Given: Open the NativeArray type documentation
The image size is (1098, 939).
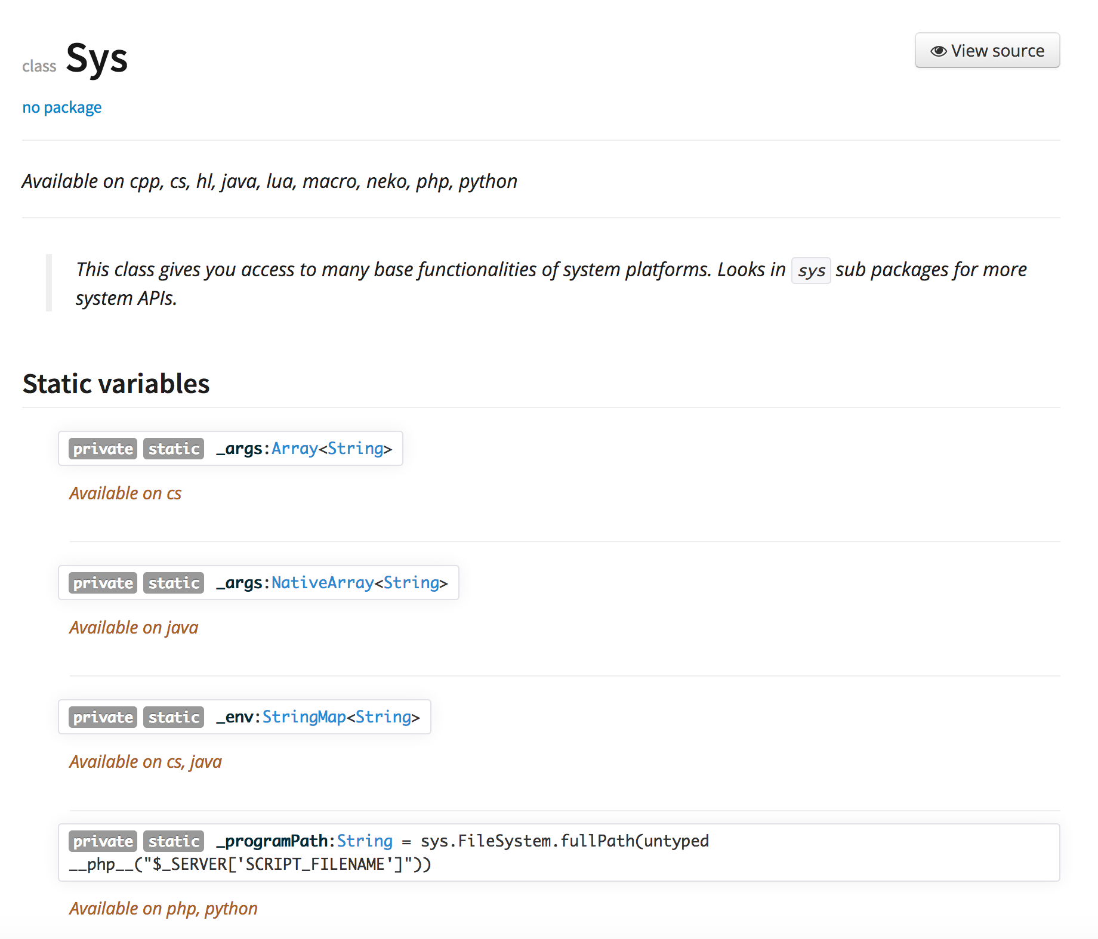Looking at the screenshot, I should point(322,582).
